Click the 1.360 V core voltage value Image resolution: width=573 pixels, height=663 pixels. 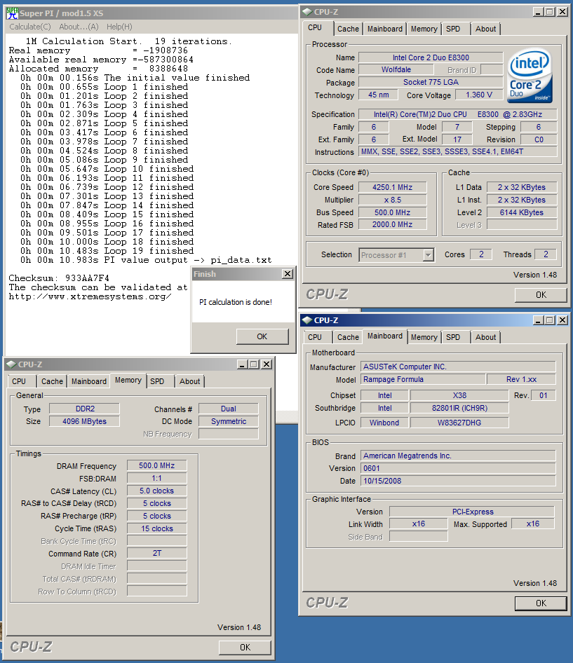478,95
